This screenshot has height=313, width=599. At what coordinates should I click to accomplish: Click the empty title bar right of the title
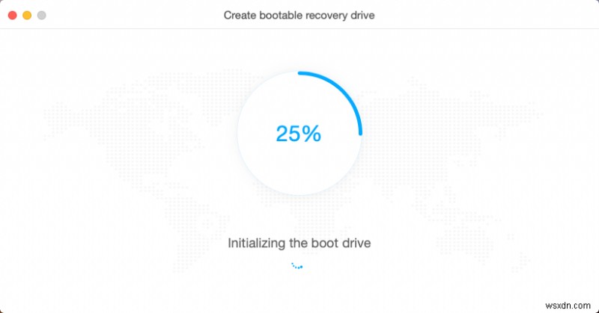click(x=487, y=15)
